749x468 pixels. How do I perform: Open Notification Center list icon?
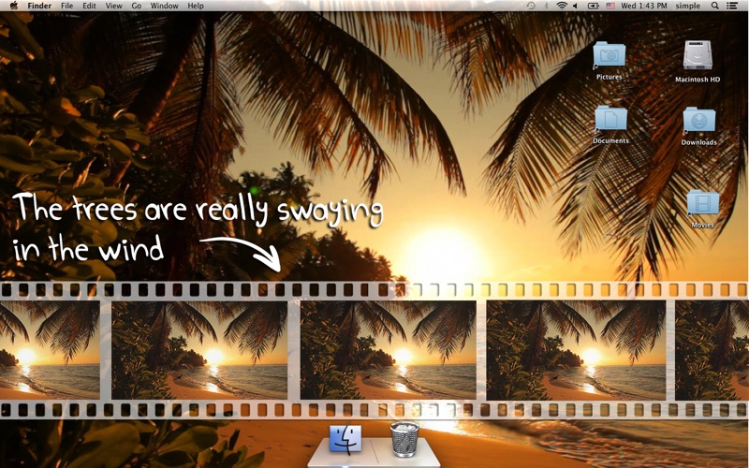pos(731,6)
